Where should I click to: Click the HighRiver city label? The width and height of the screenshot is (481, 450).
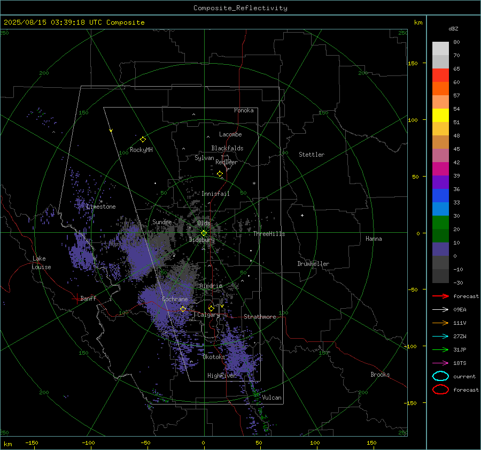pos(222,376)
